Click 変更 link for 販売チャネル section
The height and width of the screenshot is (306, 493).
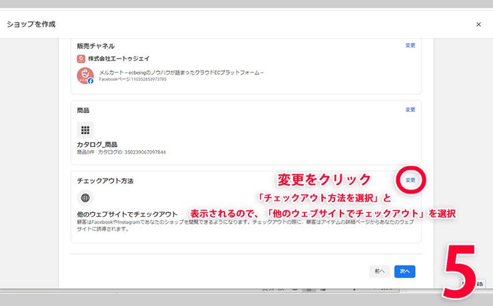click(410, 45)
